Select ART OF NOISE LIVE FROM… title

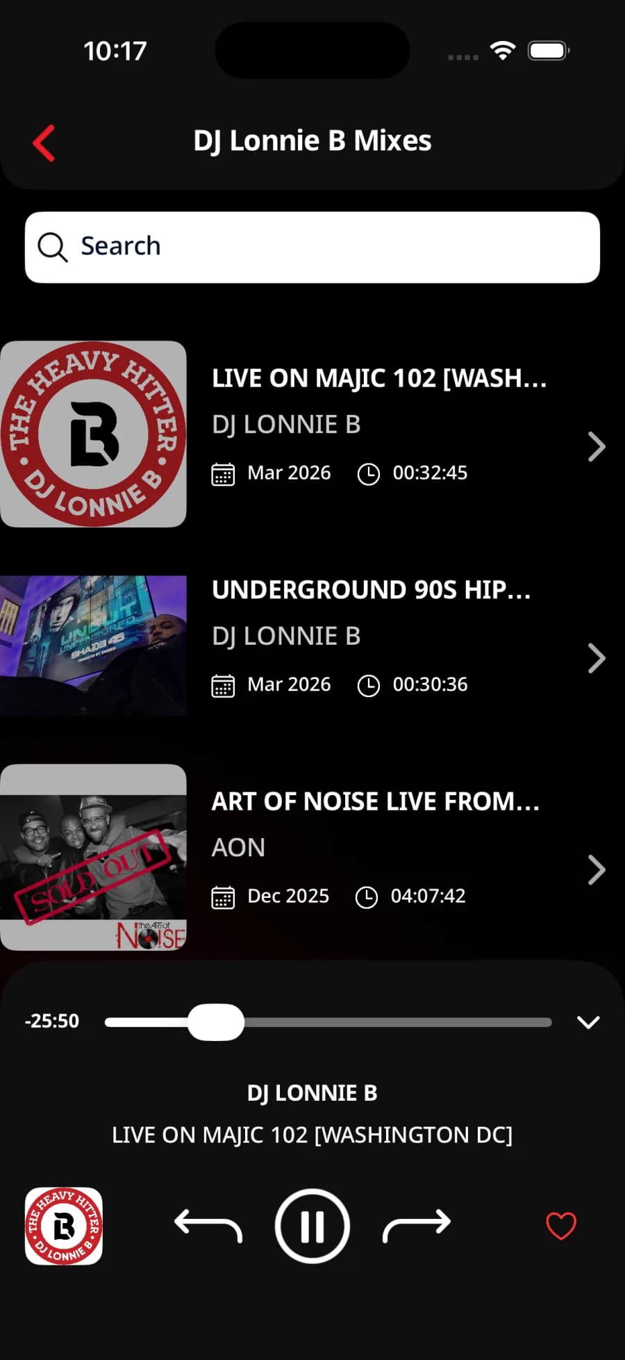(376, 801)
